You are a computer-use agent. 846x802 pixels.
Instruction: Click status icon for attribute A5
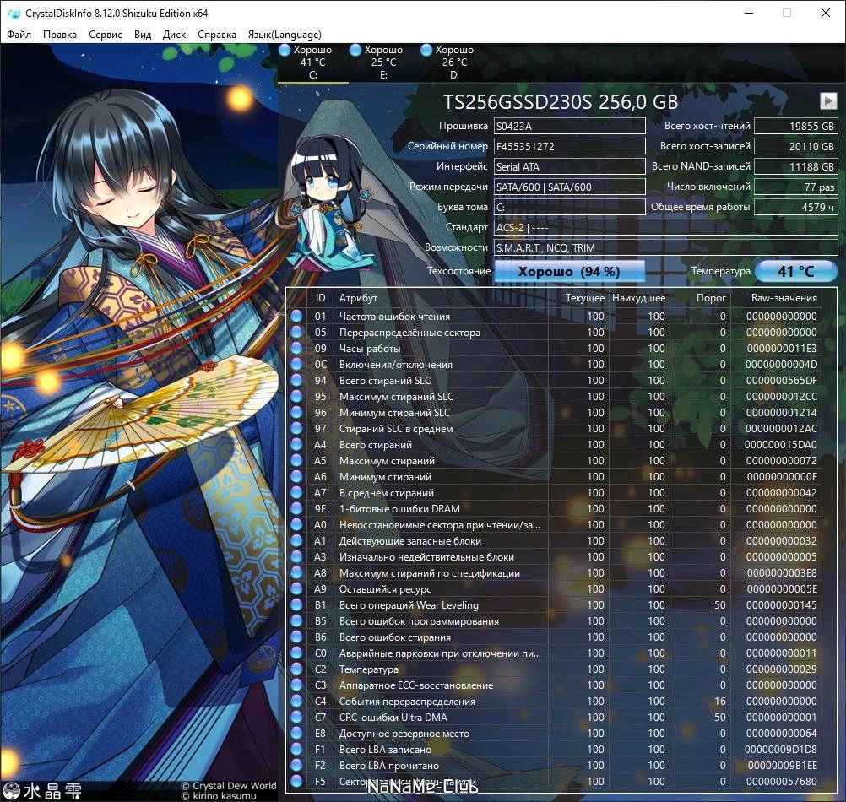click(x=296, y=461)
